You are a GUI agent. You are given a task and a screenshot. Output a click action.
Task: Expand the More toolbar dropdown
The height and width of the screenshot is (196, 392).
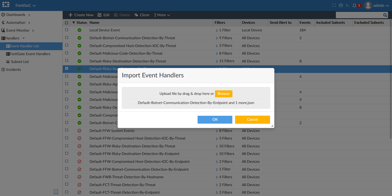pos(162,15)
